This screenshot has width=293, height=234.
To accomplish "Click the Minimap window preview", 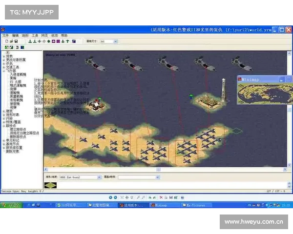I will (265, 93).
